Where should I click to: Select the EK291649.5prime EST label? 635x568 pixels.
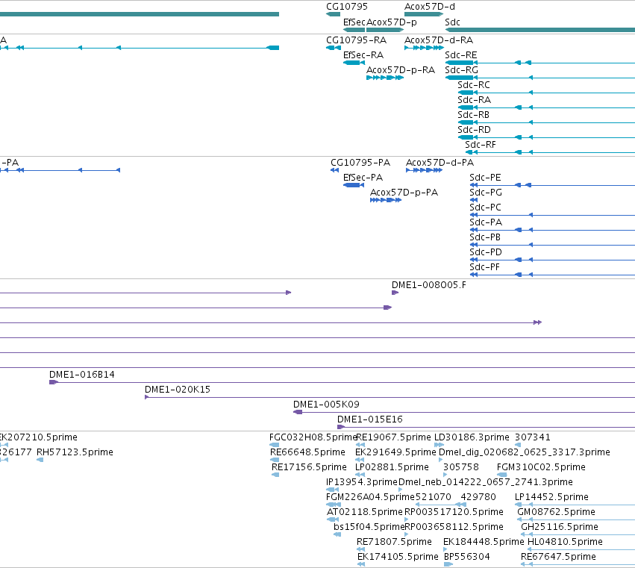pos(395,452)
